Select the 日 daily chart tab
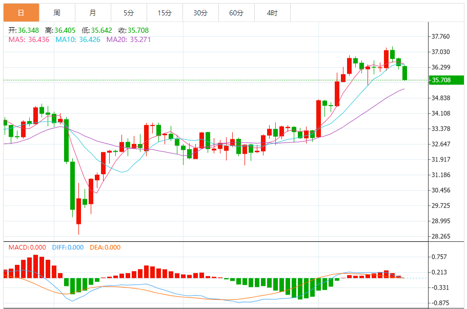Image resolution: width=467 pixels, height=309 pixels. [21, 13]
